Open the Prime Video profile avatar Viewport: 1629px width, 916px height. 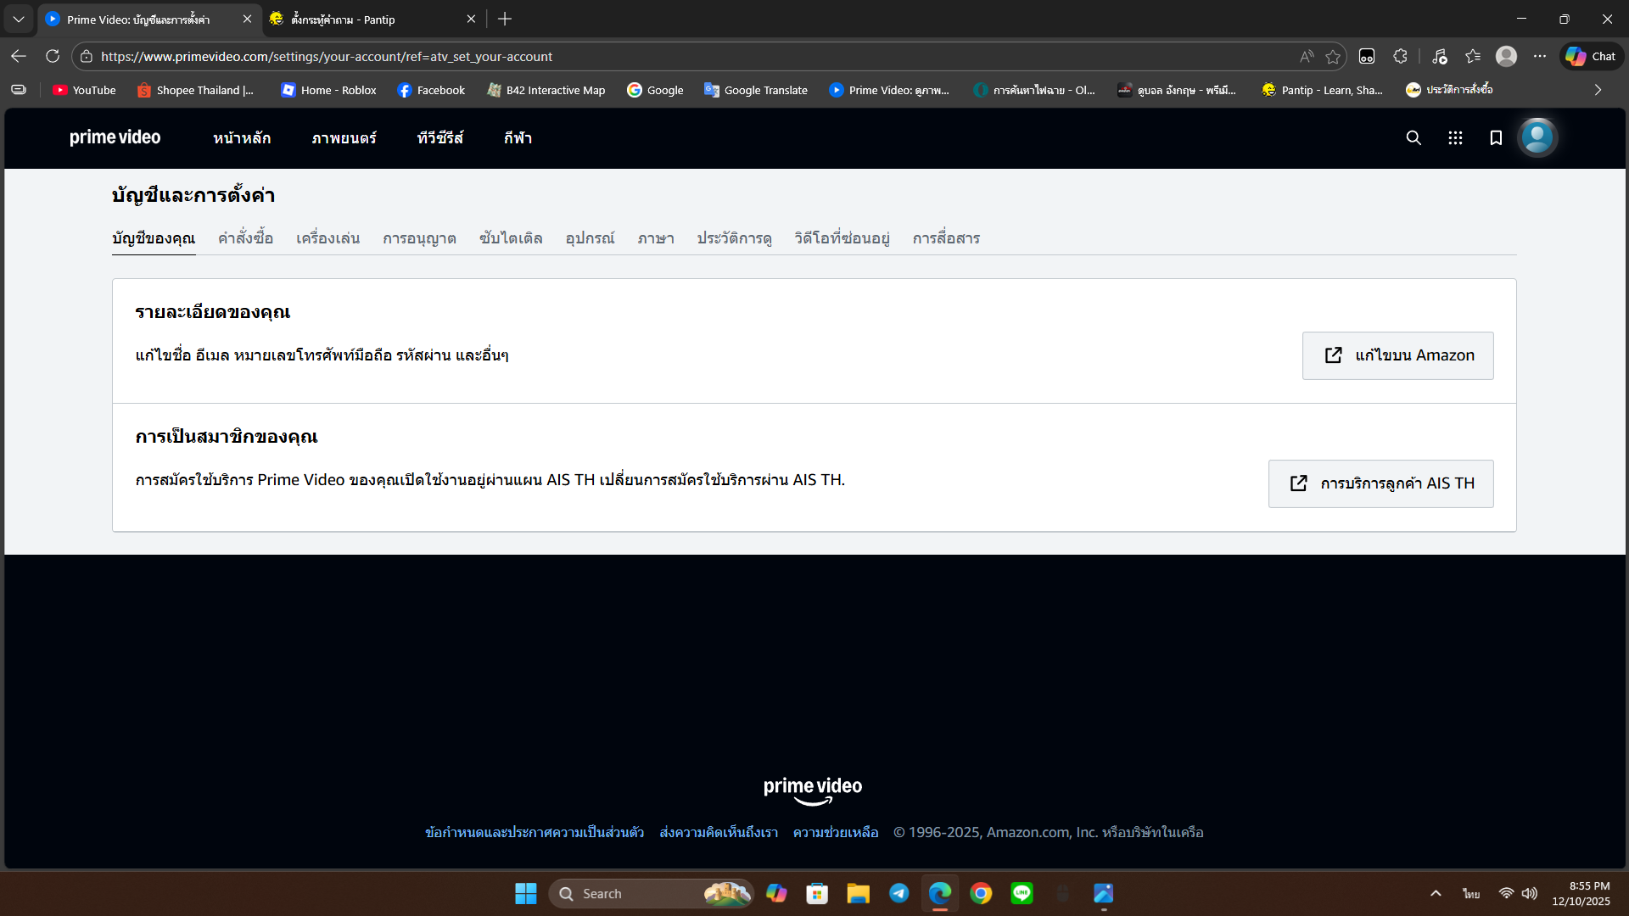pos(1537,137)
